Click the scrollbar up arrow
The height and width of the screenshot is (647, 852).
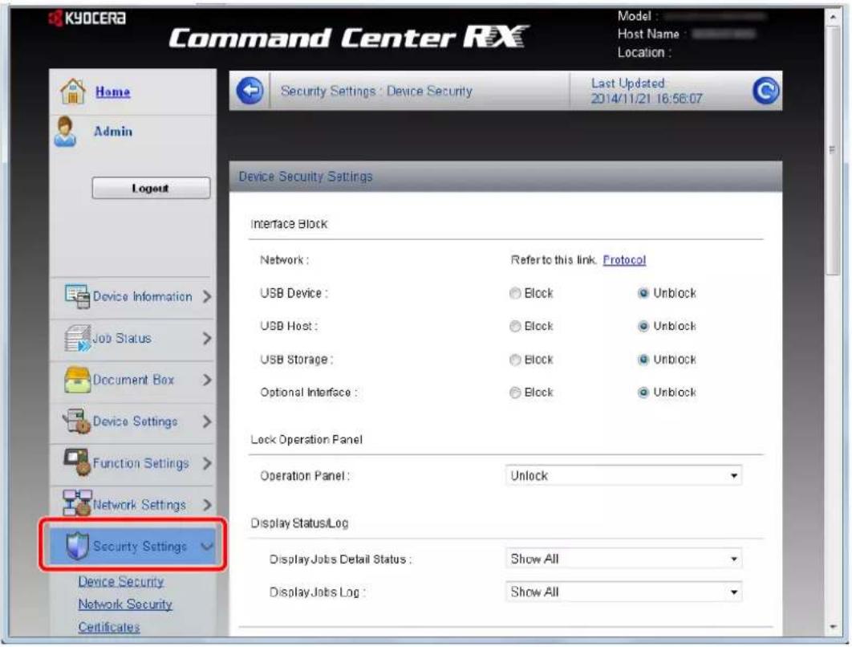833,18
